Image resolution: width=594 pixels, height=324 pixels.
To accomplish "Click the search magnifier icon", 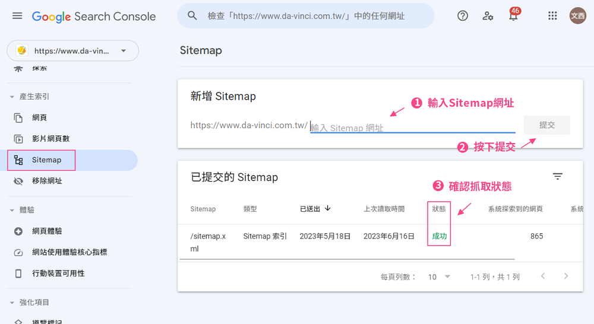I will tap(192, 16).
